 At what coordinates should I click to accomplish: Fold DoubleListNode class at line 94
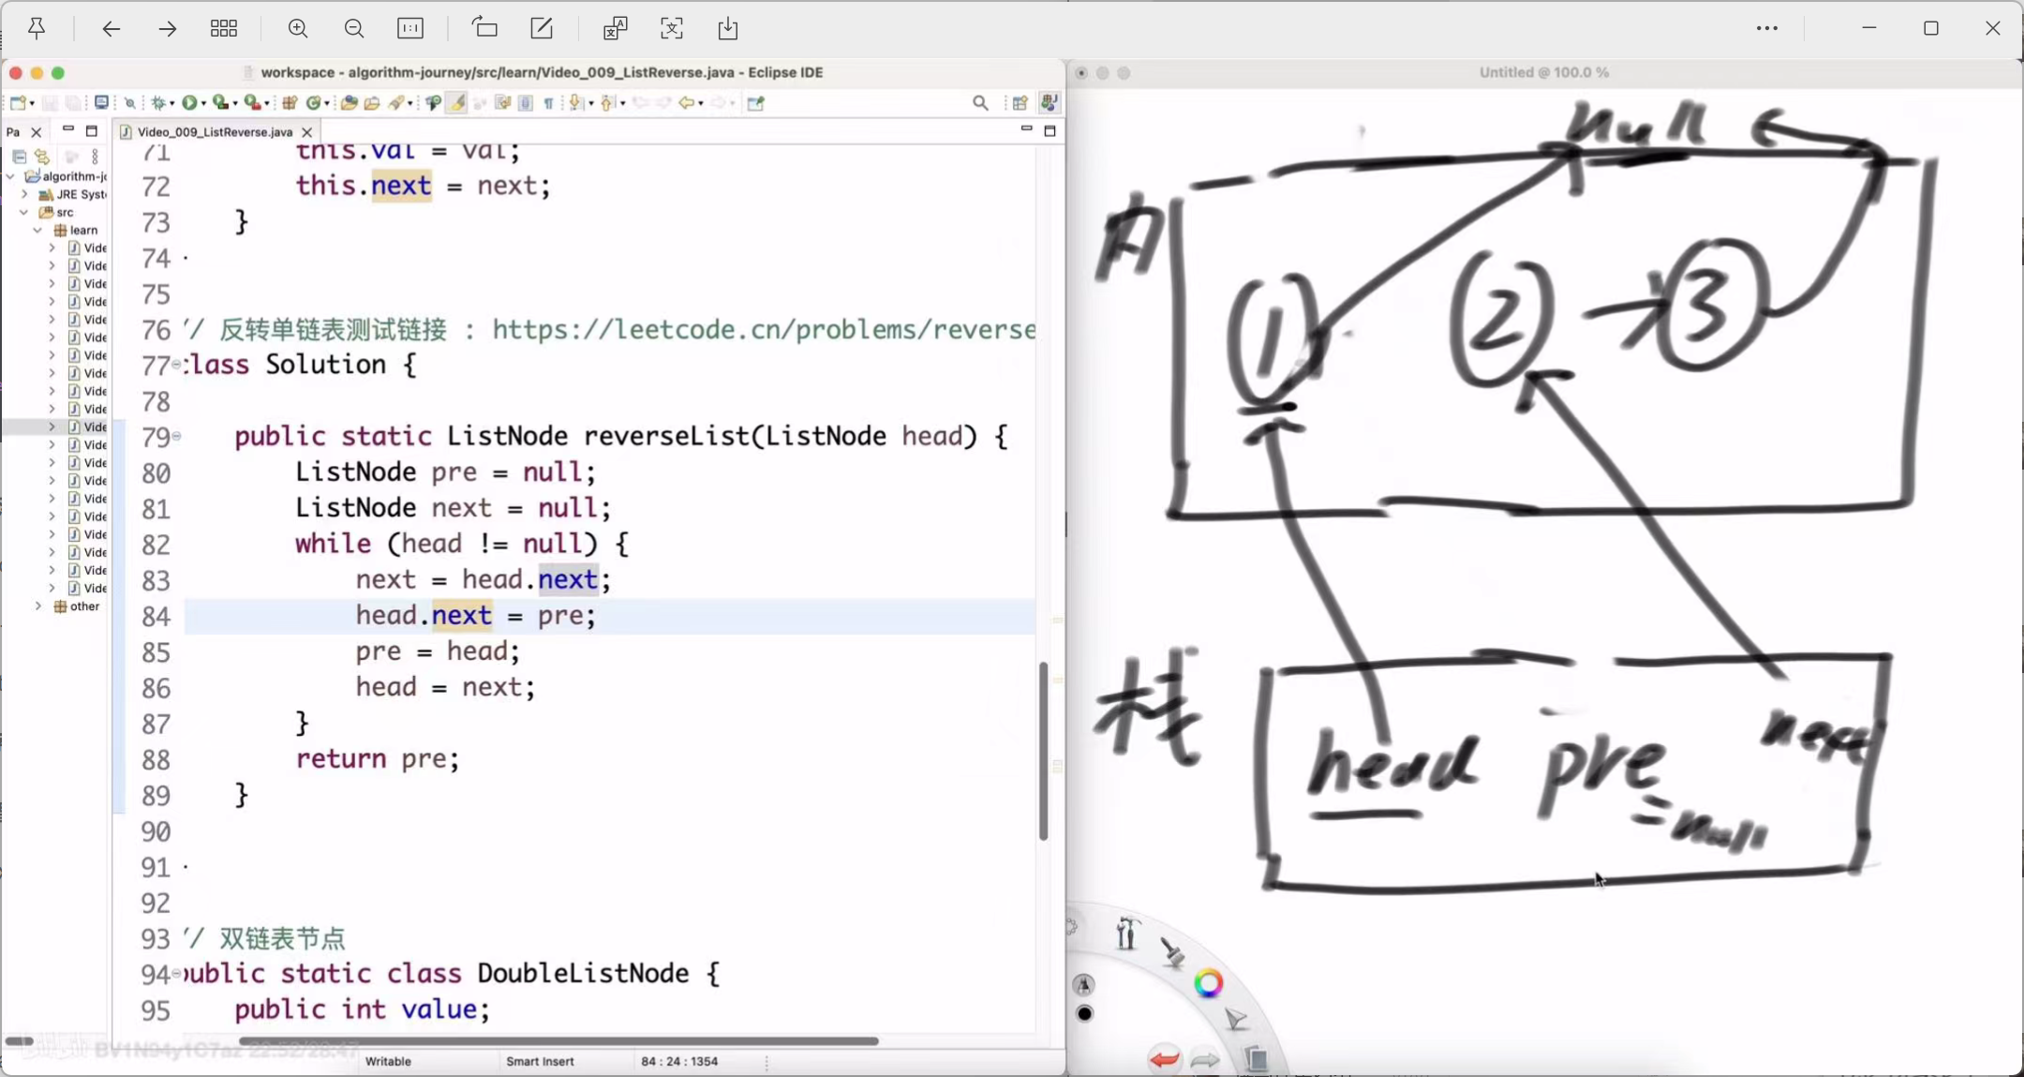[x=176, y=974]
